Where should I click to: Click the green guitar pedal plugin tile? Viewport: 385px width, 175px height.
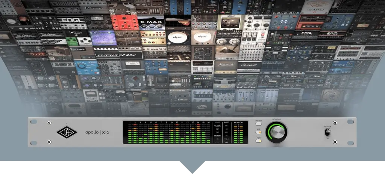point(72,41)
